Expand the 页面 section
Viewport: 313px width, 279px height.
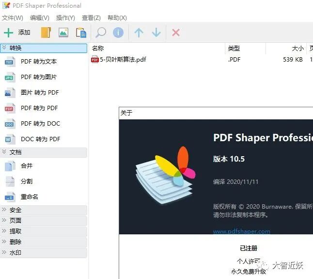point(44,221)
